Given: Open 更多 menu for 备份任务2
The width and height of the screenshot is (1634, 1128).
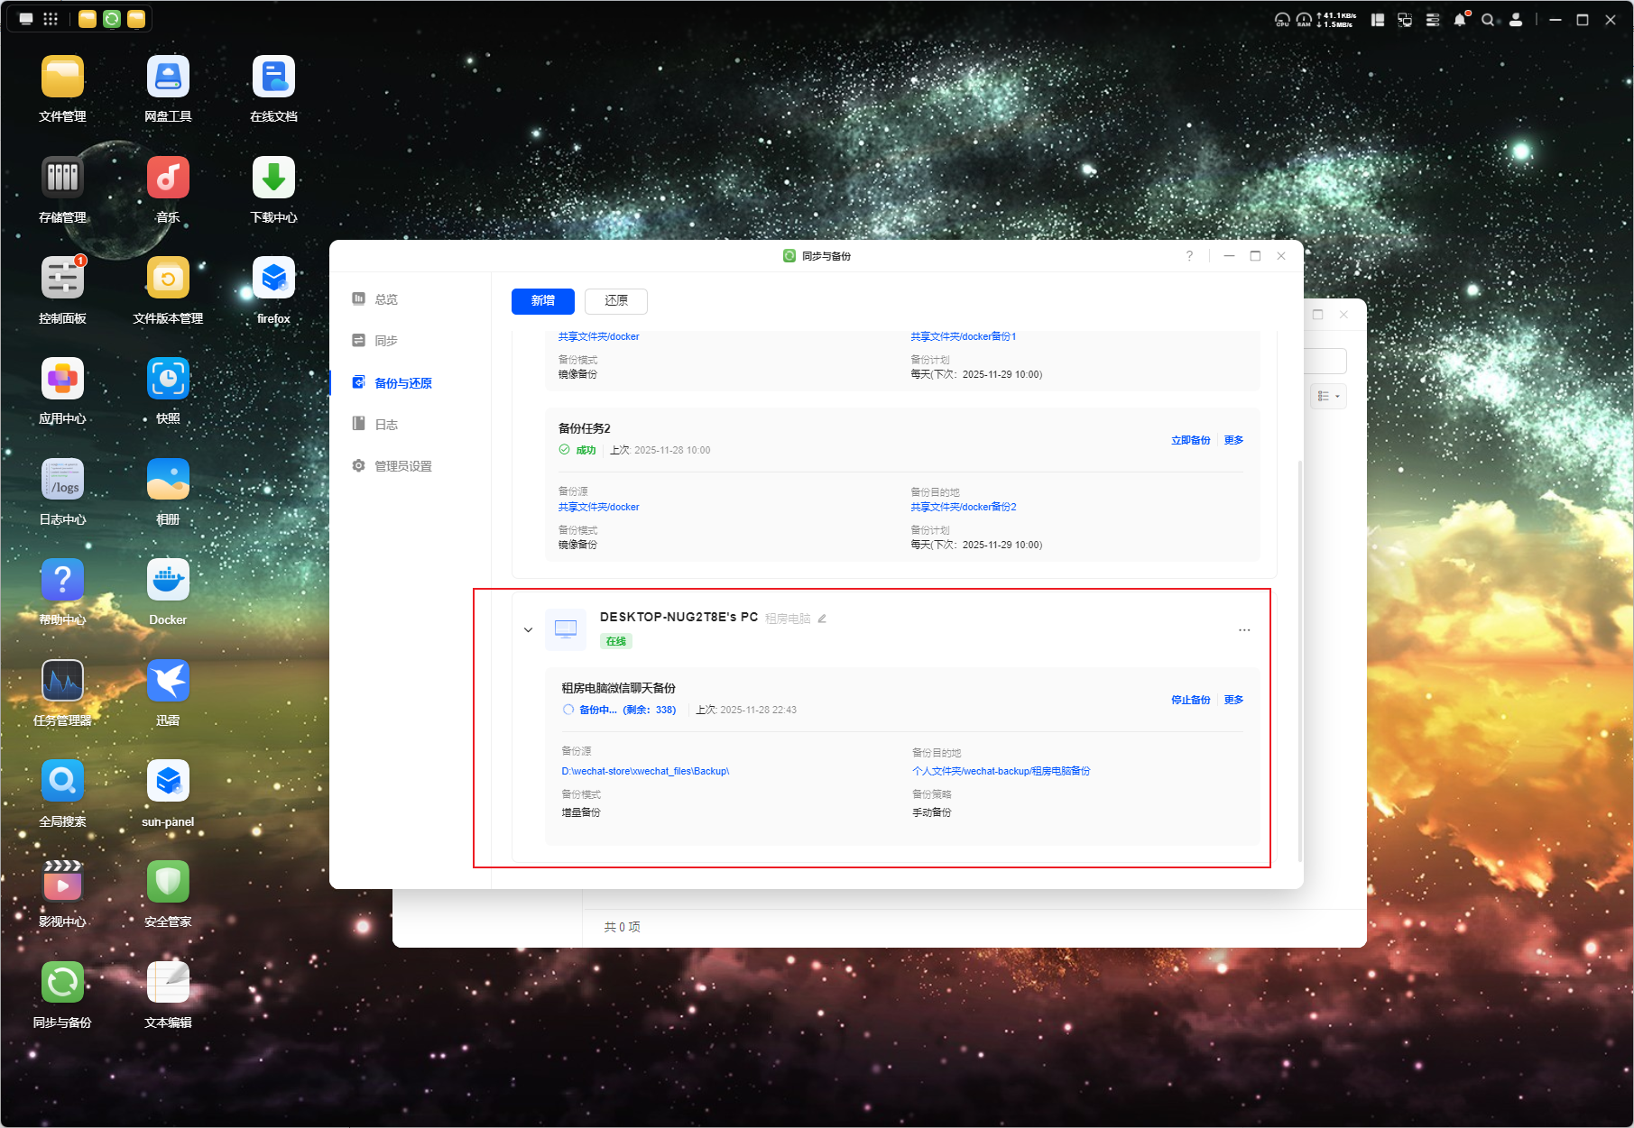Looking at the screenshot, I should pyautogui.click(x=1233, y=440).
